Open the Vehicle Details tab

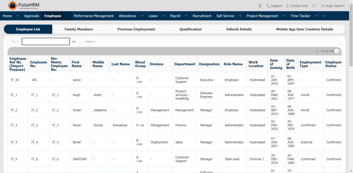click(x=239, y=29)
